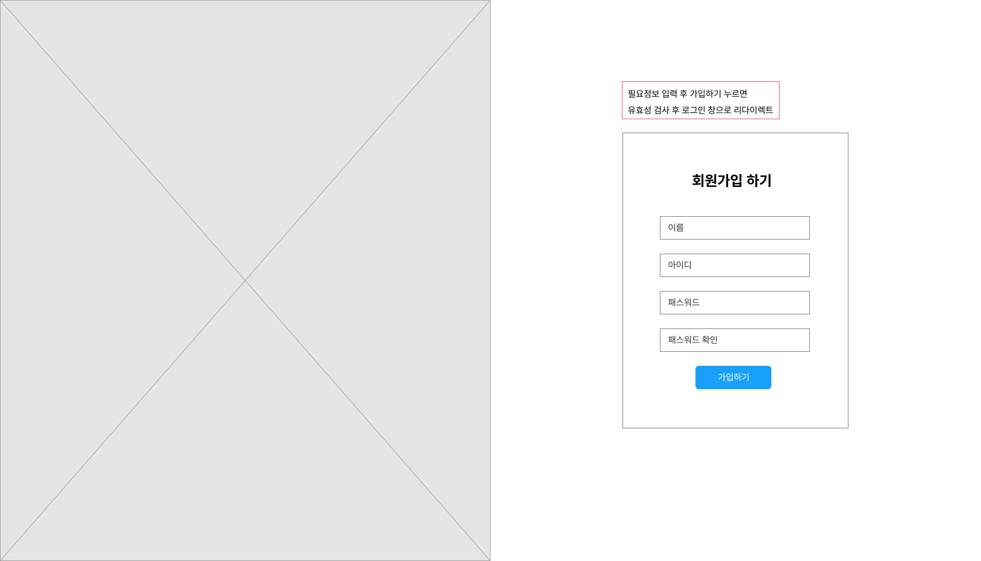
Task: Click the 이름 name input field
Action: 735,228
